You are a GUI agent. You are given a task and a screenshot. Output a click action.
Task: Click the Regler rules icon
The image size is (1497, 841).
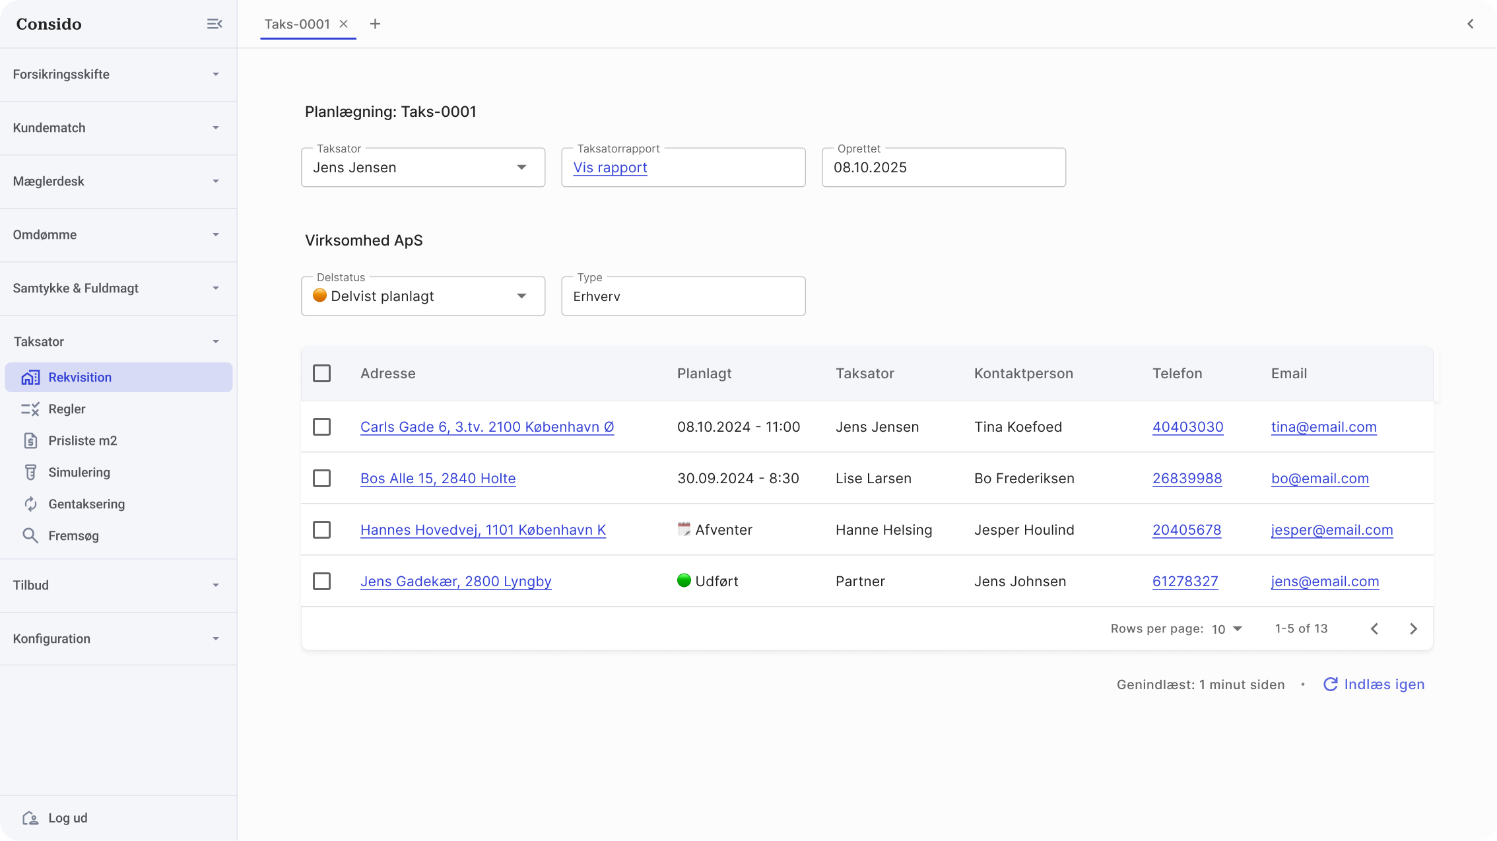[30, 409]
